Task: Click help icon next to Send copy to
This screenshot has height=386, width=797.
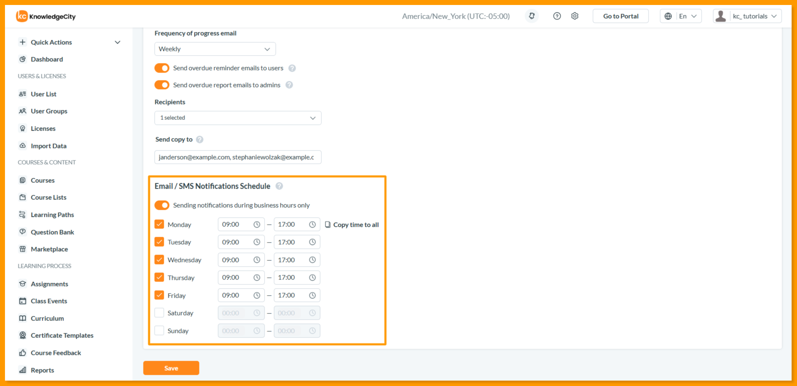Action: [x=199, y=139]
